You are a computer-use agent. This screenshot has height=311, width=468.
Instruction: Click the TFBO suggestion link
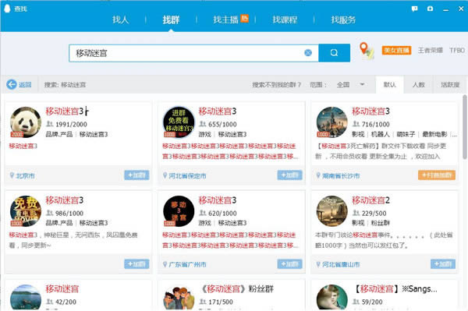point(457,51)
